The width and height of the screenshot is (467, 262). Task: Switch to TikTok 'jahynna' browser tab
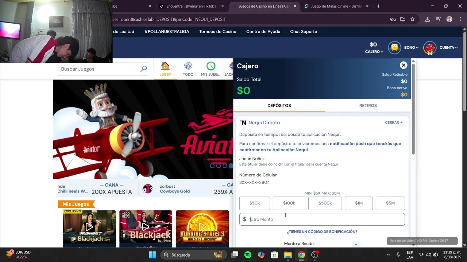[191, 6]
